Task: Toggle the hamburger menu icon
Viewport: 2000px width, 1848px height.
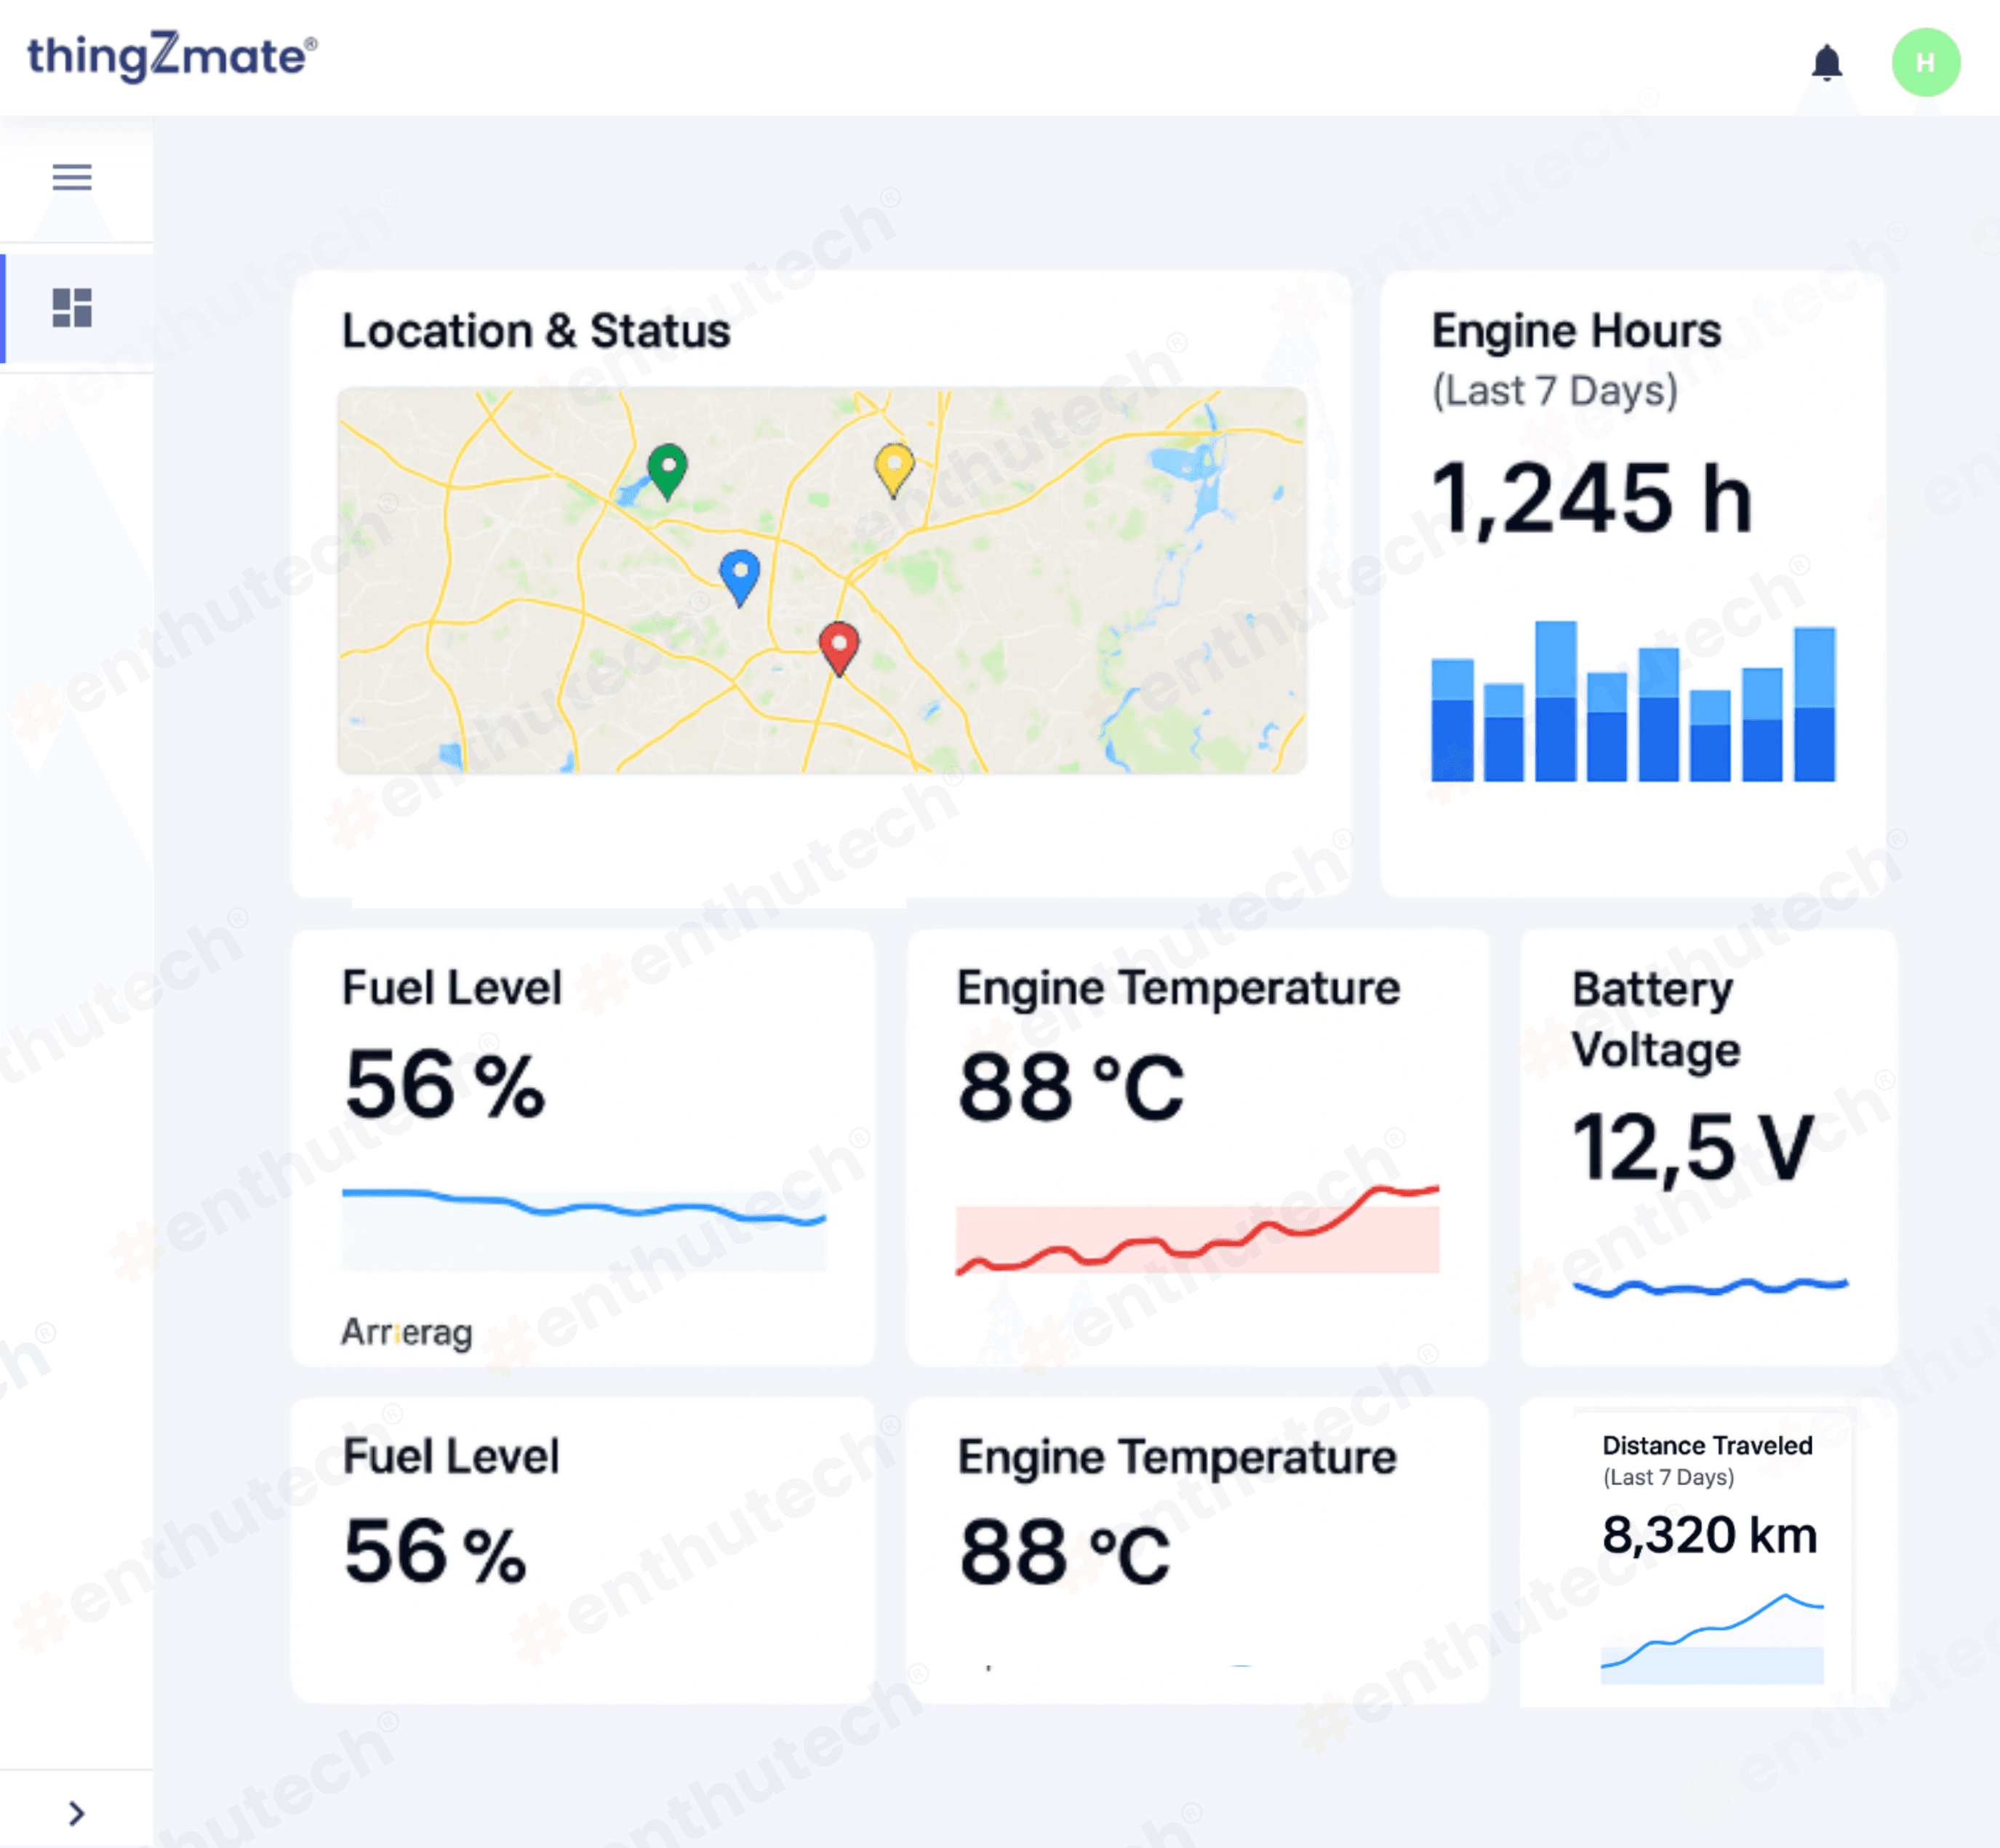Action: (x=72, y=177)
